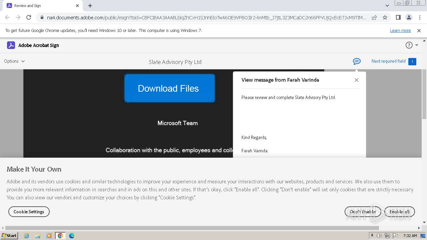
Task: Jump to Next required field
Action: pyautogui.click(x=388, y=61)
